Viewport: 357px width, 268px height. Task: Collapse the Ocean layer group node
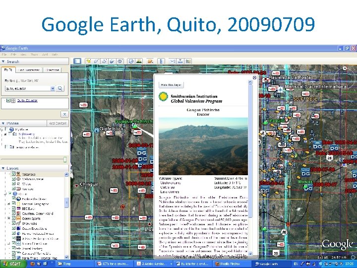5,194
